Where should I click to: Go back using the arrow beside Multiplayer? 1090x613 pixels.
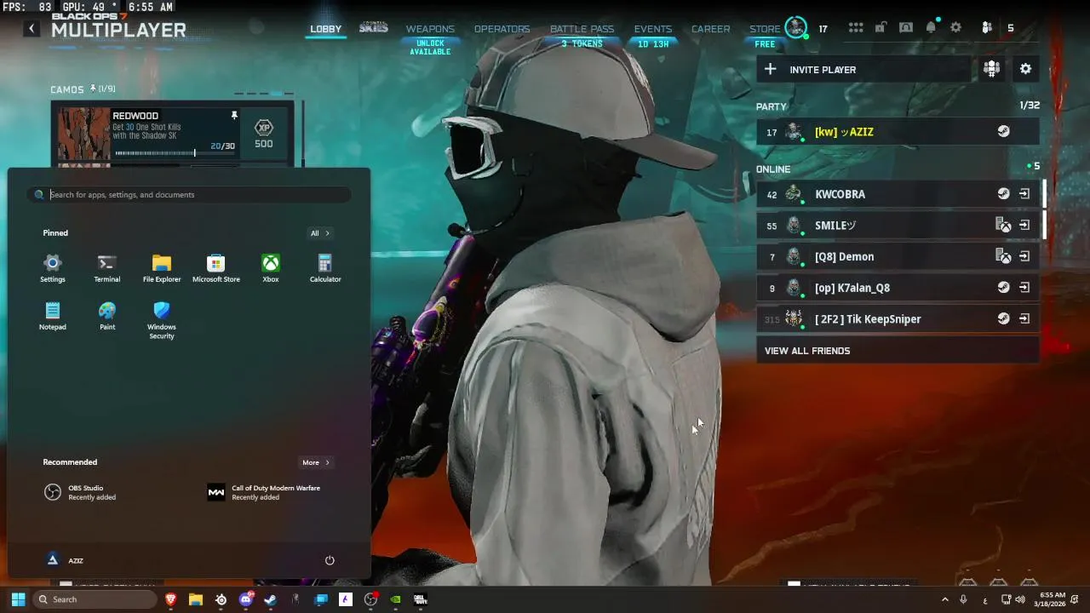click(32, 29)
